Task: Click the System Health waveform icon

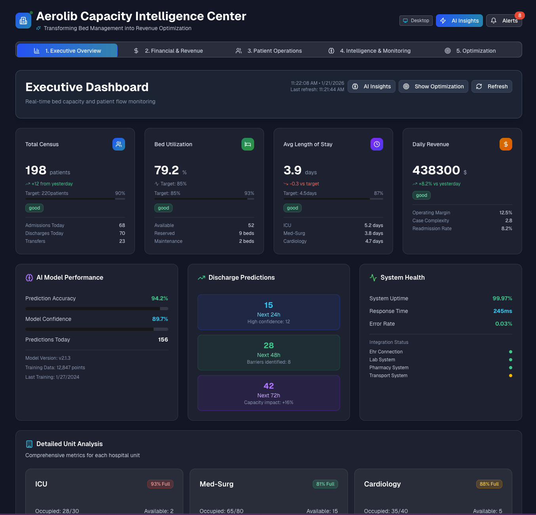Action: pos(373,277)
